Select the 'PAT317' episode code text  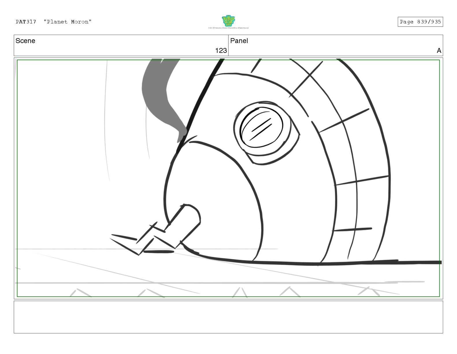click(x=26, y=22)
